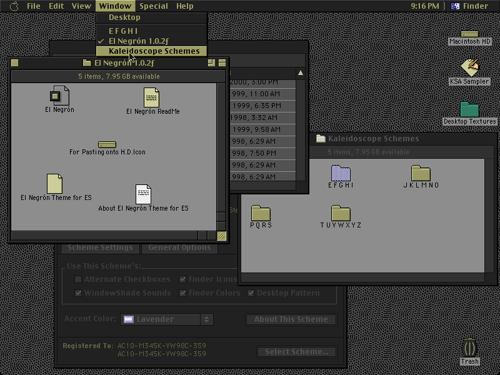Open the Finder application menu
The width and height of the screenshot is (500, 375).
469,6
